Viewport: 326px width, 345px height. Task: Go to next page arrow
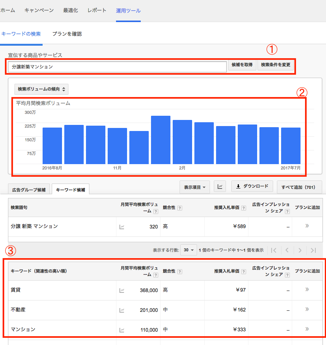(x=300, y=250)
